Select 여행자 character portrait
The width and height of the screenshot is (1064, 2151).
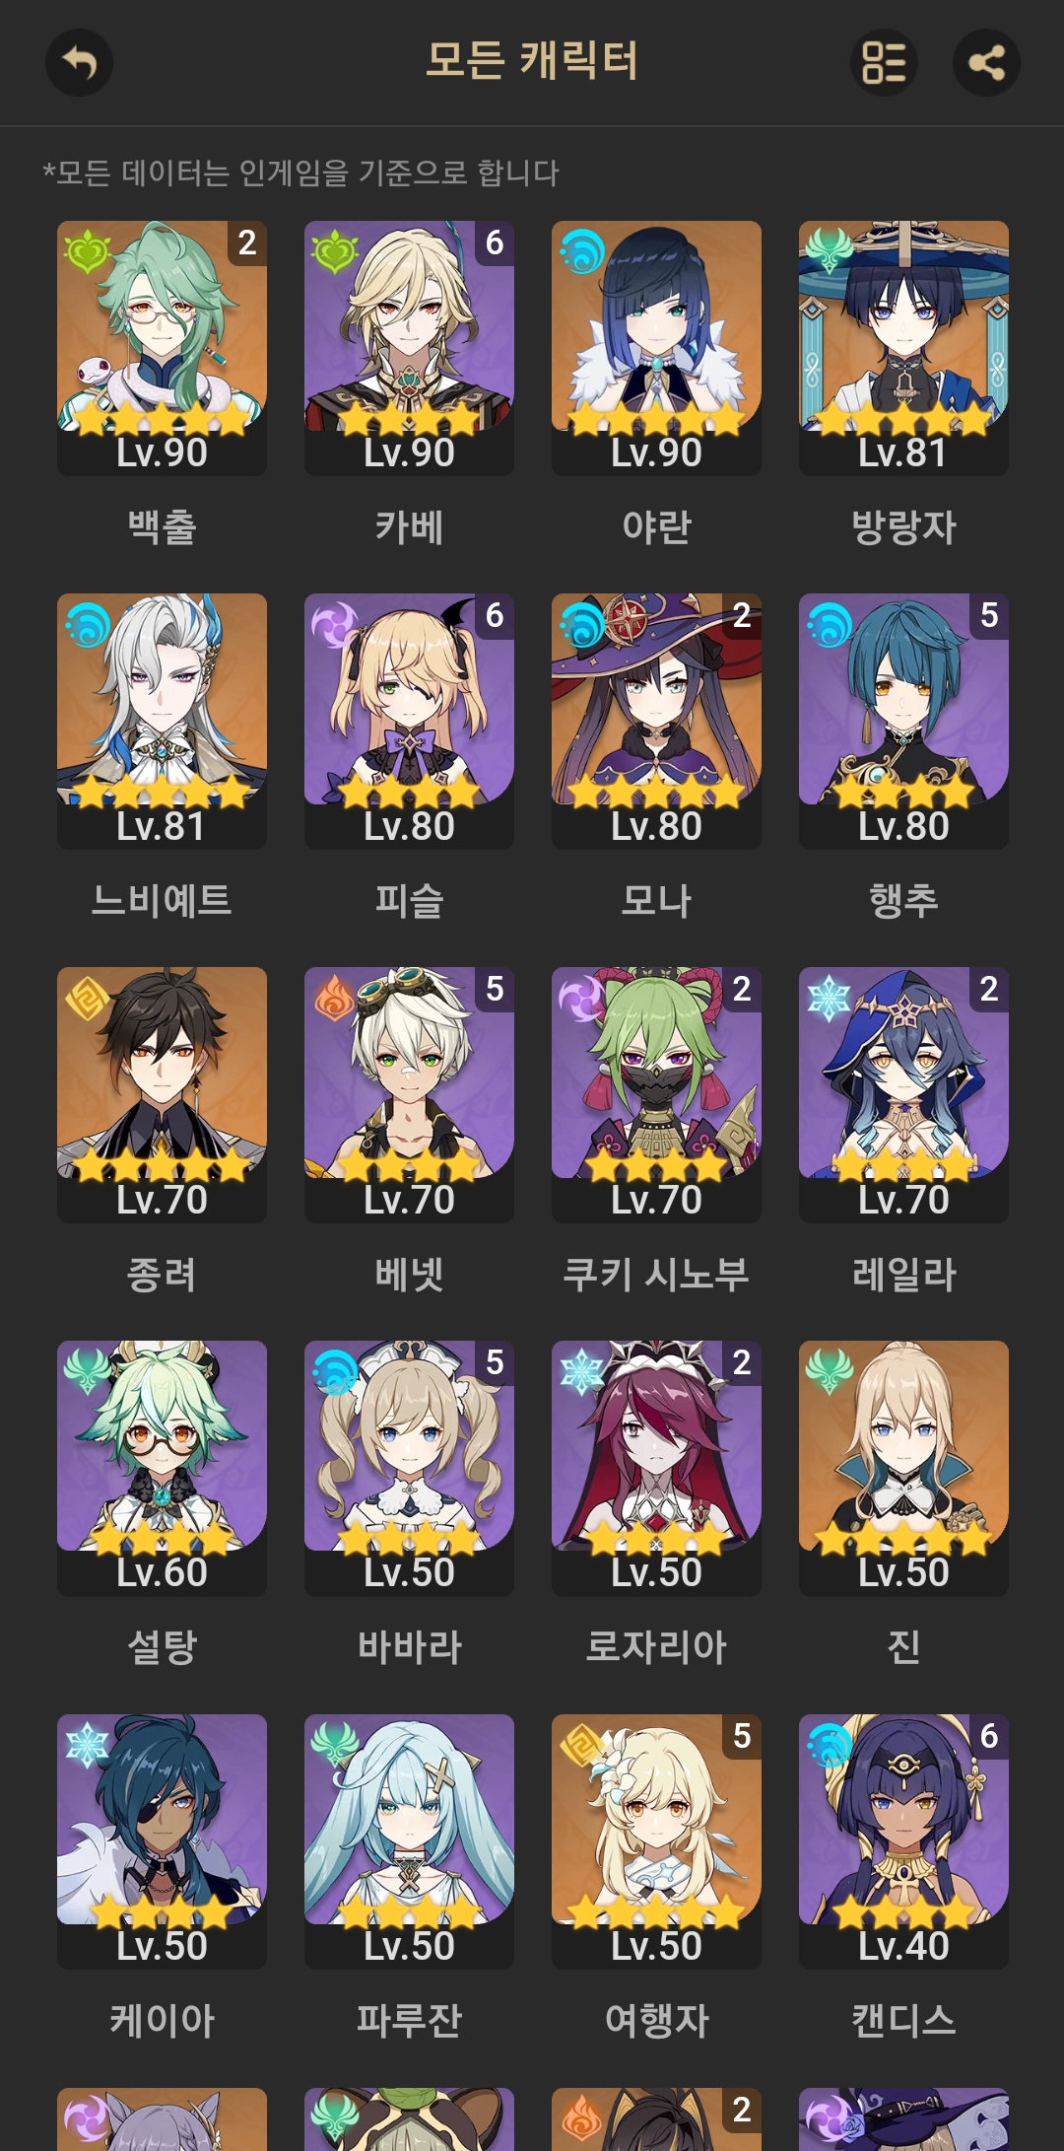coord(656,1841)
